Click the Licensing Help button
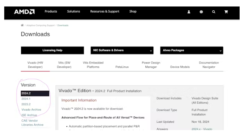 coord(53,50)
